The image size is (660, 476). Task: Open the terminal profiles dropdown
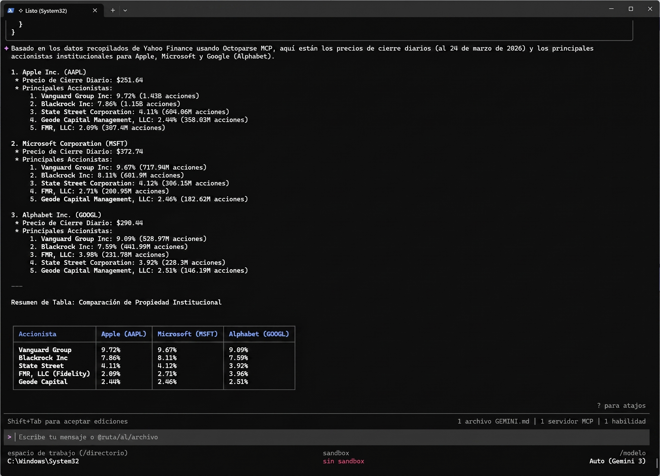click(125, 11)
